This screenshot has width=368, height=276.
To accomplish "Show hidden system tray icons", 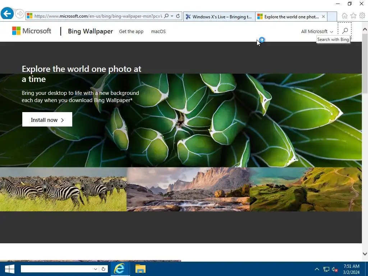I will pos(317,269).
